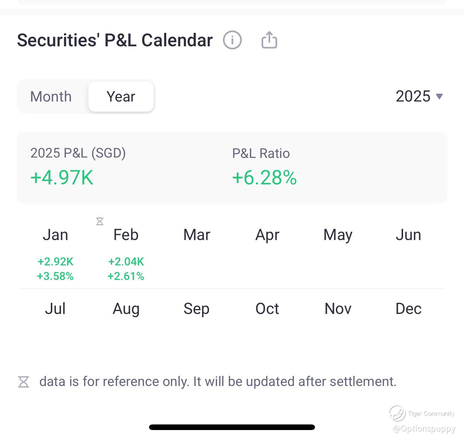464x439 pixels.
Task: Tap the 2025 P&L amount +4.97K
Action: pos(62,177)
